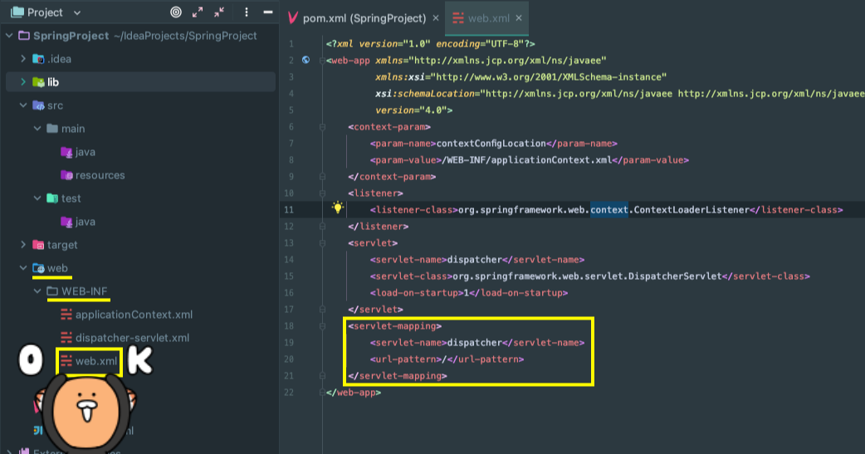Open applicationContext.xml in project tree
Viewport: 865px width, 454px height.
[134, 315]
